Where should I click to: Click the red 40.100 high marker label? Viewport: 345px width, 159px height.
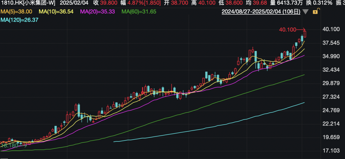pyautogui.click(x=287, y=29)
